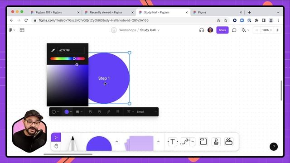The height and width of the screenshot is (163, 290).
Task: Select the Text tool
Action: point(173,142)
